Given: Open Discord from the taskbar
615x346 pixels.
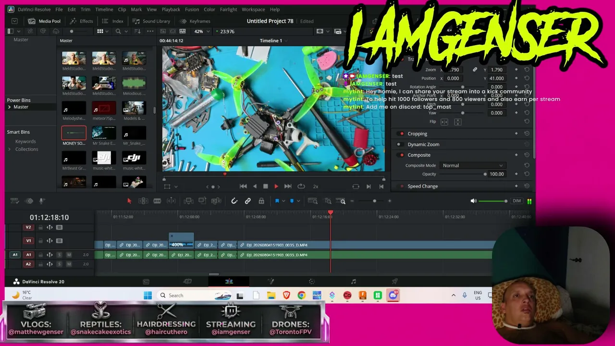Looking at the screenshot, I should click(393, 295).
